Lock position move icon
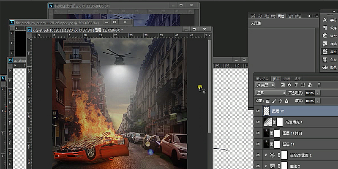The height and width of the screenshot is (169, 338). point(280,101)
